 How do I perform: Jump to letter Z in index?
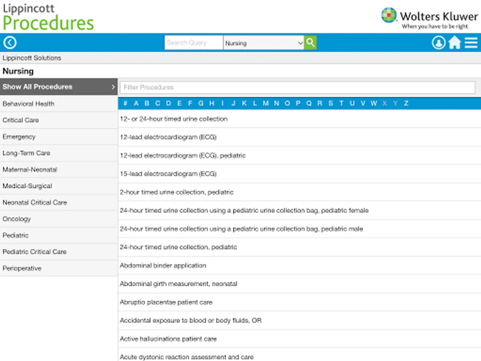406,103
